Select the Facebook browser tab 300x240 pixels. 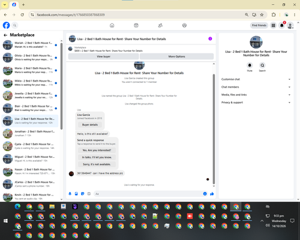[x=14, y=5]
